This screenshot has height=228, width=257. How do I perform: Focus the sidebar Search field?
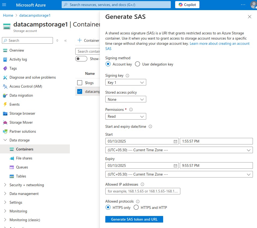(x=27, y=40)
